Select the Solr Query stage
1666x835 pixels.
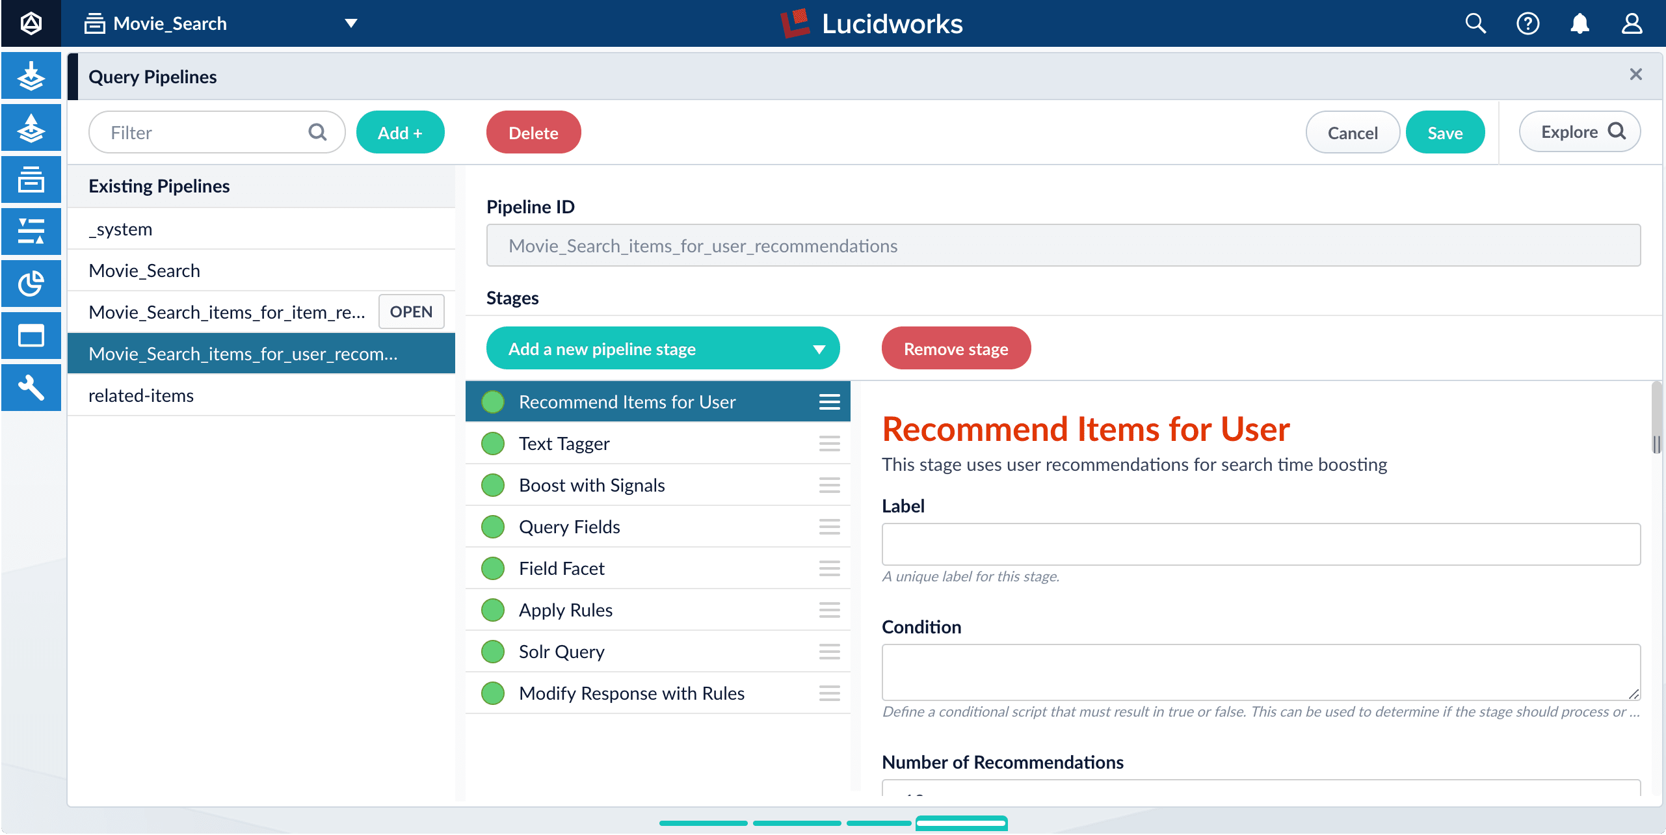coord(657,652)
